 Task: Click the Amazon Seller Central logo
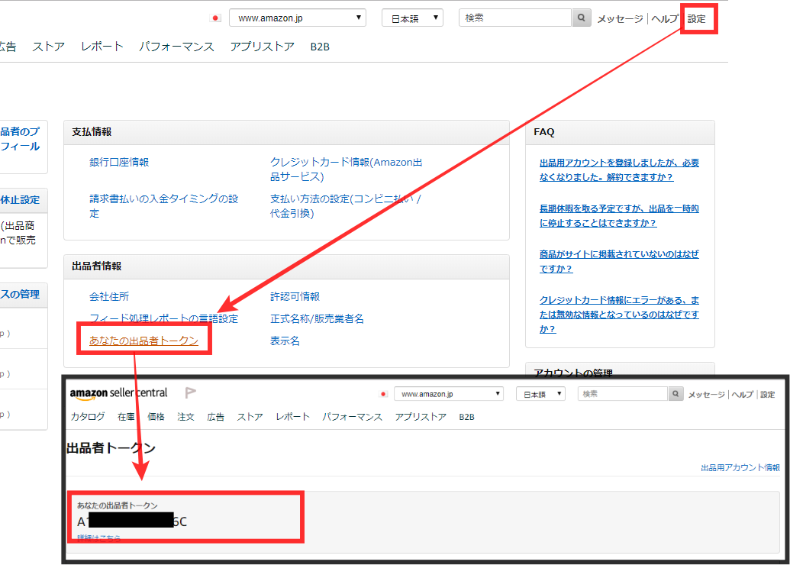click(x=118, y=393)
